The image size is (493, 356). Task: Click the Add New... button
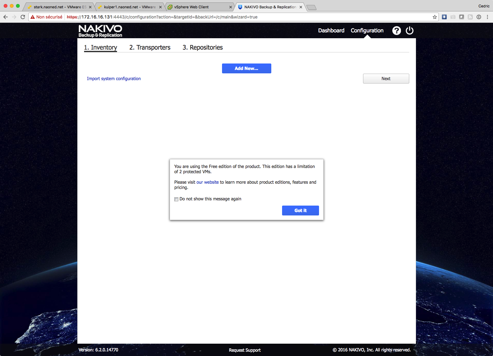246,68
